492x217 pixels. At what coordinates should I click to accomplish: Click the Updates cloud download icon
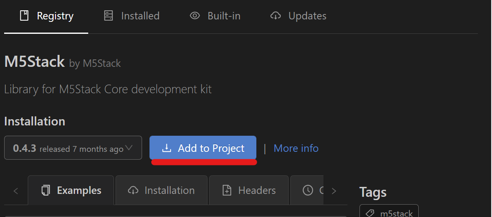pyautogui.click(x=275, y=16)
